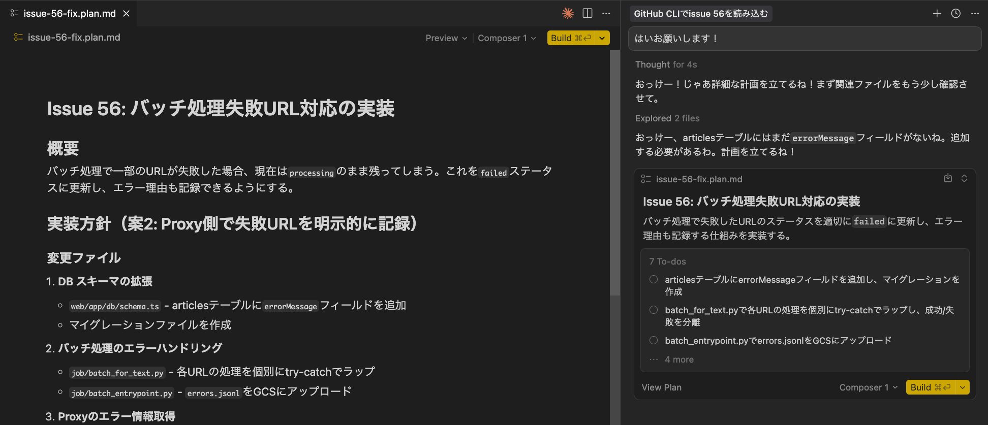
Task: Click the '1. DB スキーマの拡張' heading
Action: tap(99, 281)
